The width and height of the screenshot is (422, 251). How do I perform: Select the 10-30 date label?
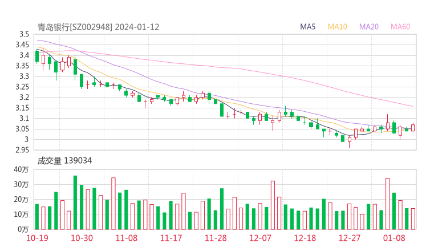tap(82, 238)
